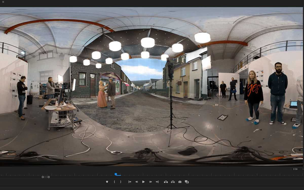The height and width of the screenshot is (190, 304).
Task: Open the panel menu hamburger icon
Action: click(3, 2)
